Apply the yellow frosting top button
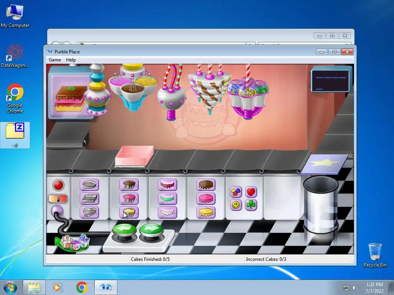This screenshot has height=295, width=394. click(x=206, y=212)
